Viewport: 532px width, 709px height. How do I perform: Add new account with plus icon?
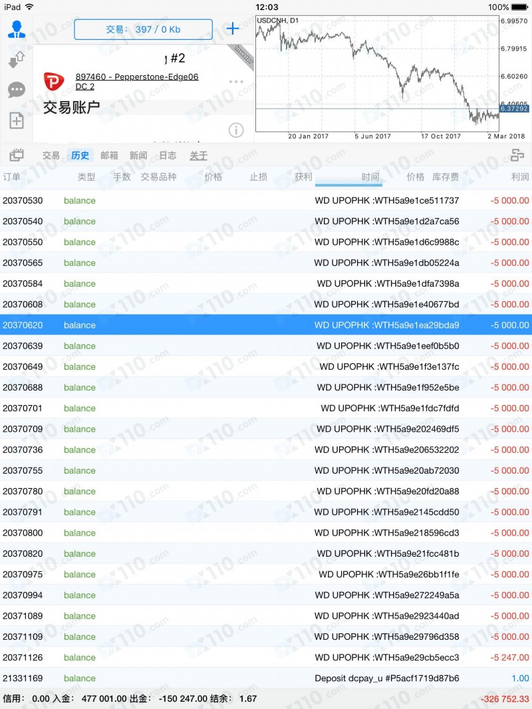(x=233, y=29)
